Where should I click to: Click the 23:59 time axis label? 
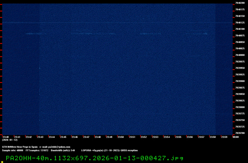coord(224,137)
